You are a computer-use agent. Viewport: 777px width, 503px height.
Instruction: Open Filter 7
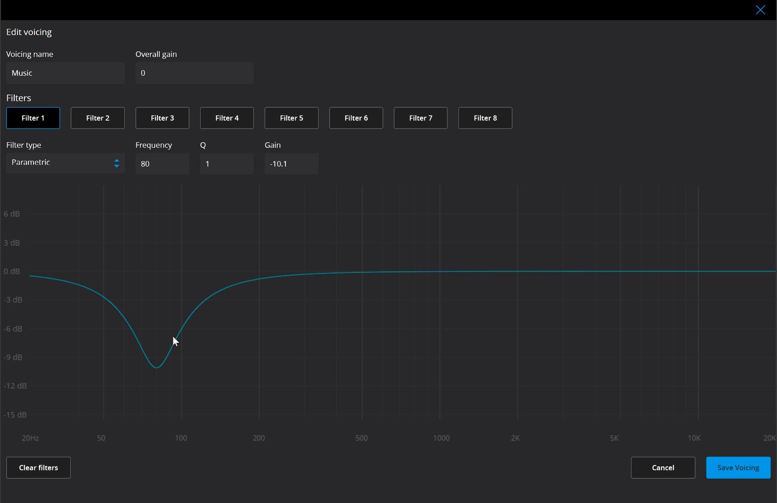(x=420, y=118)
